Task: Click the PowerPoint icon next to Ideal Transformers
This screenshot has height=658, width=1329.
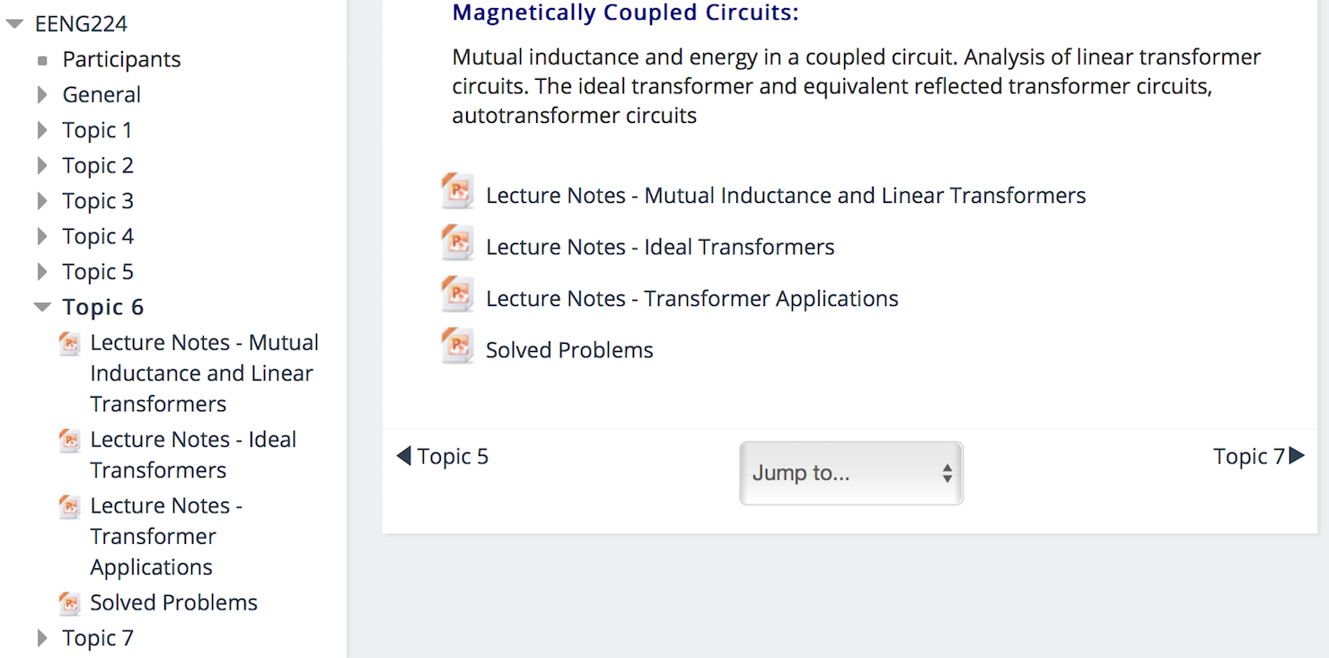Action: pos(457,242)
